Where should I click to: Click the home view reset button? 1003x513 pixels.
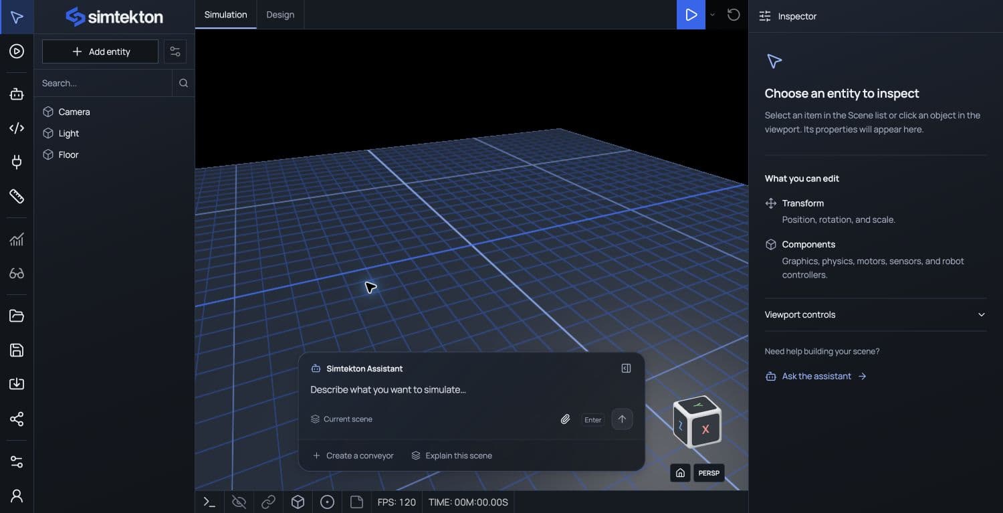[680, 473]
